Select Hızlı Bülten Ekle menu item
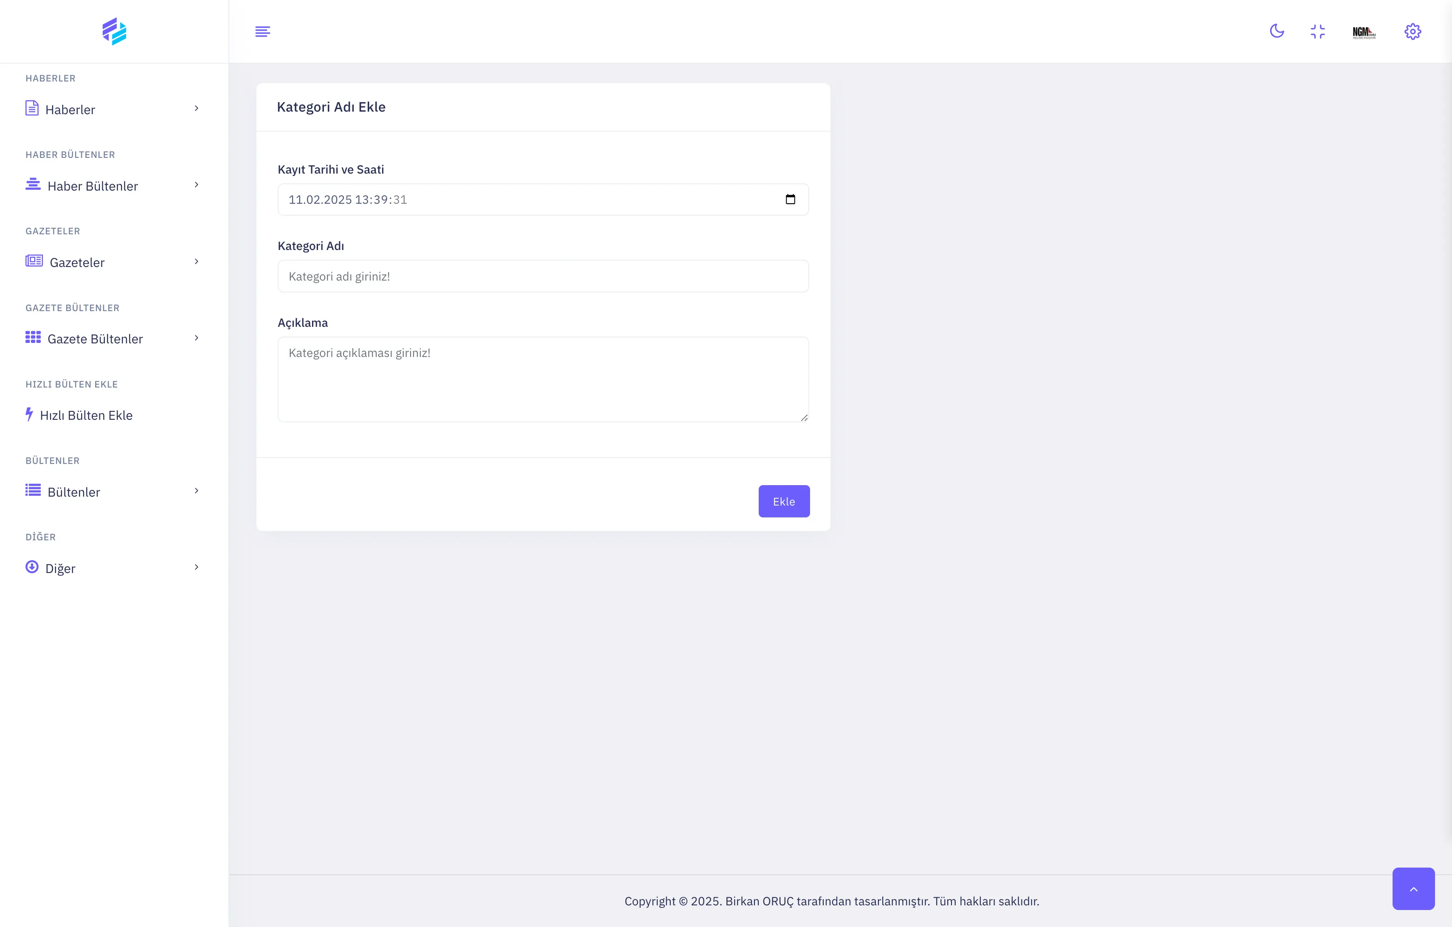This screenshot has width=1452, height=927. pos(86,415)
